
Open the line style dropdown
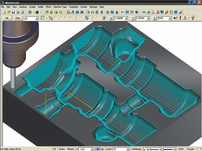coord(160,149)
